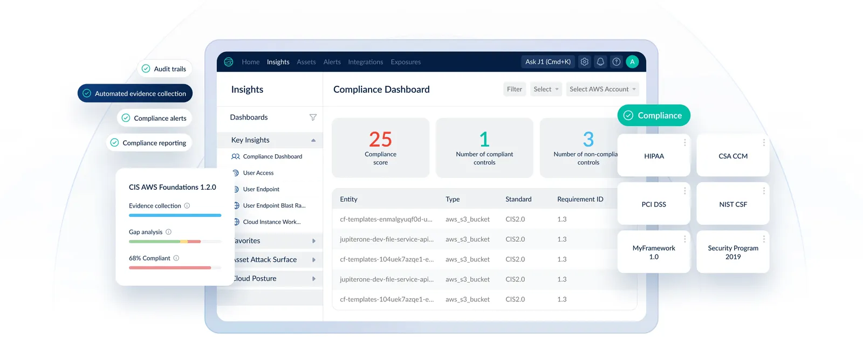The image size is (863, 337).
Task: Open the PCI DSS card three-dot menu
Action: coord(685,190)
